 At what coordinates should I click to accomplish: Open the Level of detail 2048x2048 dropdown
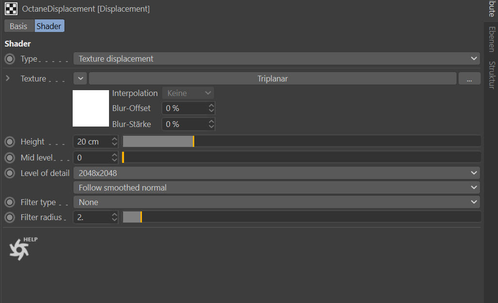277,173
